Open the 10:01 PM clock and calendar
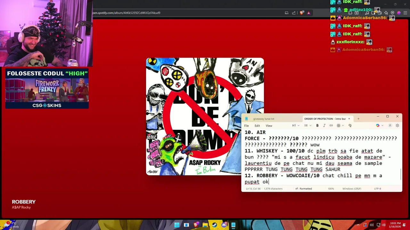The height and width of the screenshot is (230, 410). pyautogui.click(x=395, y=225)
